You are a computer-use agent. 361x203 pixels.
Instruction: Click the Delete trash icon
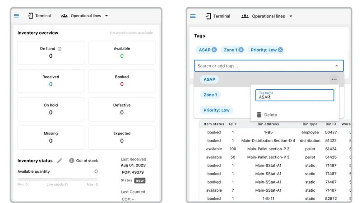point(259,115)
